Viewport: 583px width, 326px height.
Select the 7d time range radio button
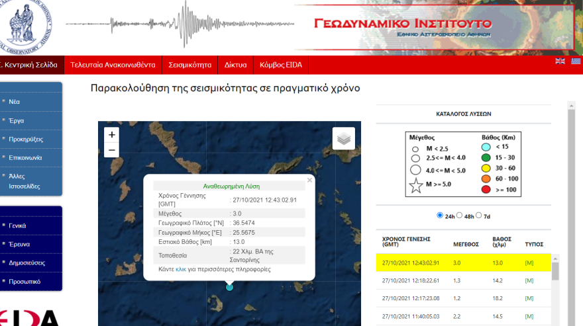[x=478, y=216]
